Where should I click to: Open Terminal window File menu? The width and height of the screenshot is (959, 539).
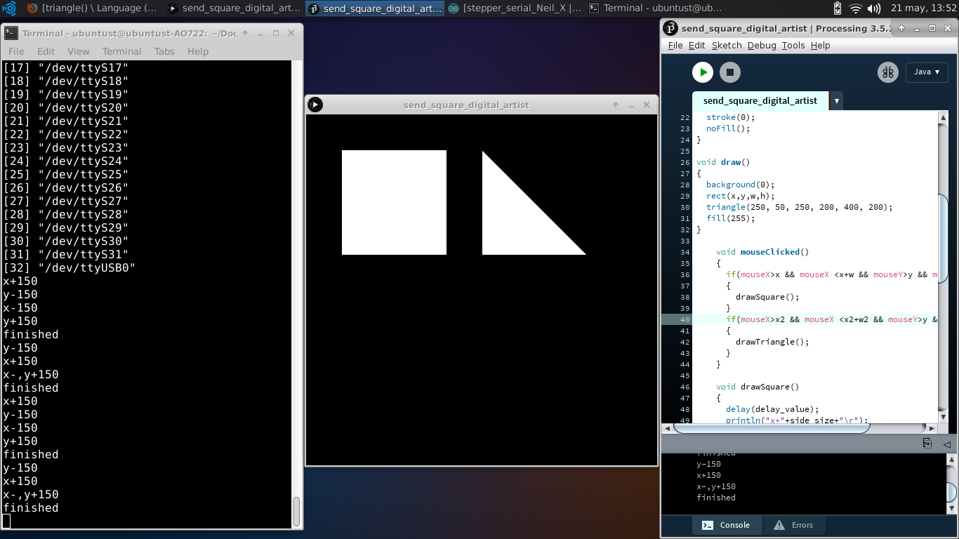(16, 51)
